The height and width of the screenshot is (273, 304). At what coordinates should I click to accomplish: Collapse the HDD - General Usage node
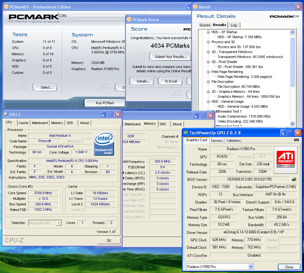tap(208, 101)
